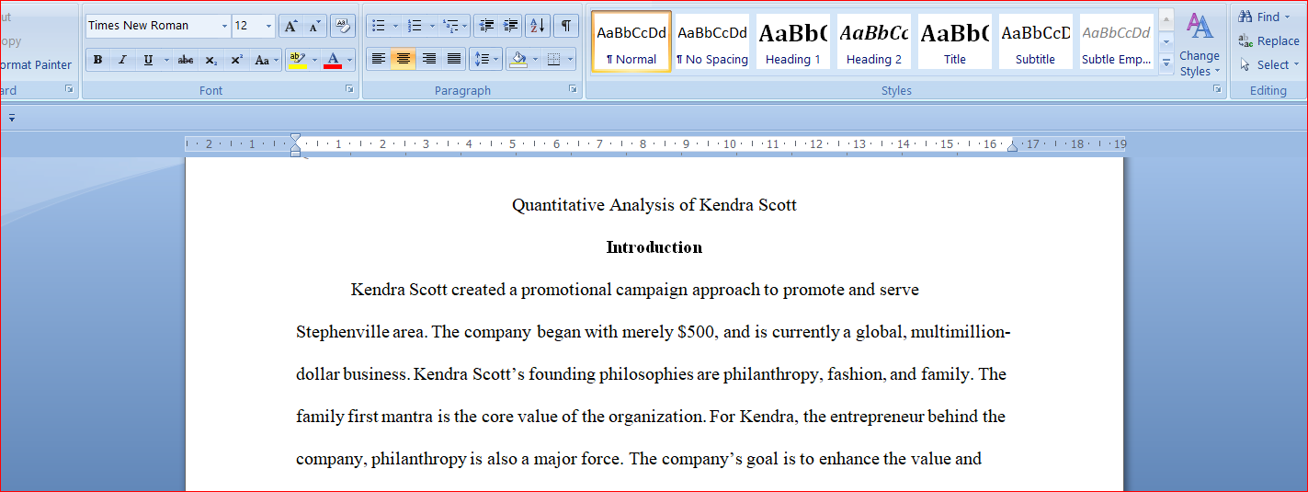
Task: Expand the Styles gallery More arrow
Action: pos(1166,63)
